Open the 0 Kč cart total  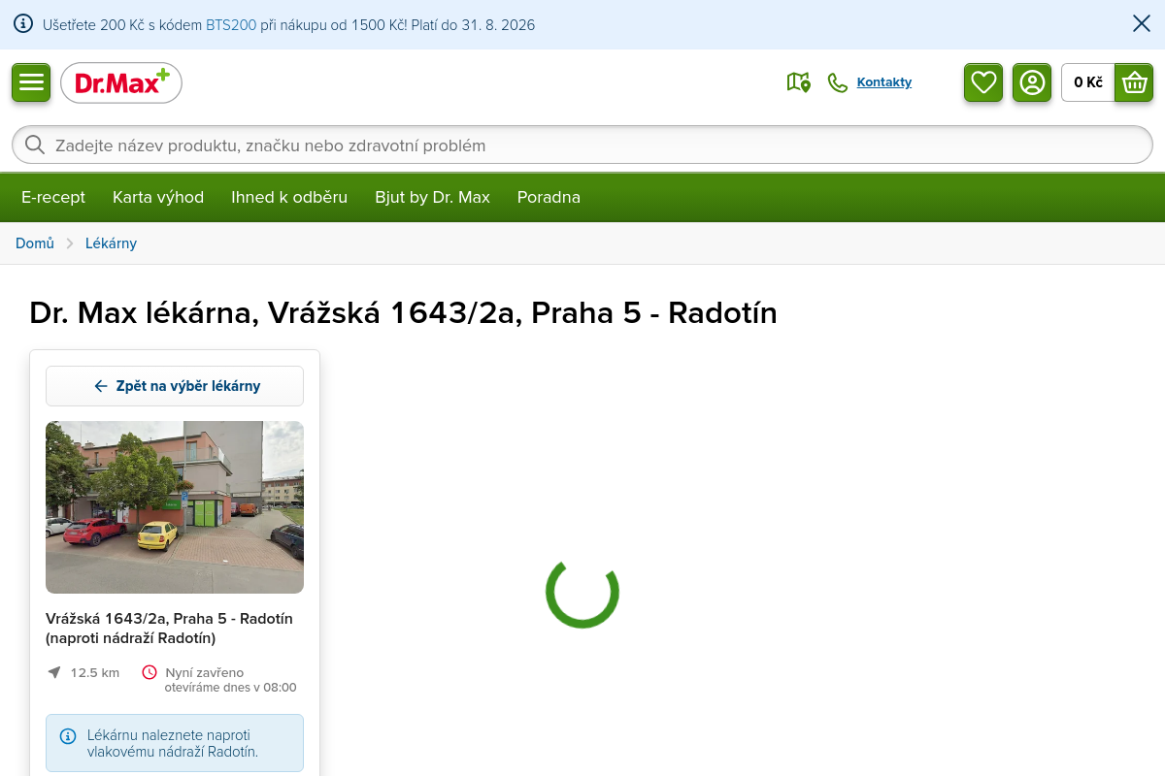tap(1088, 82)
